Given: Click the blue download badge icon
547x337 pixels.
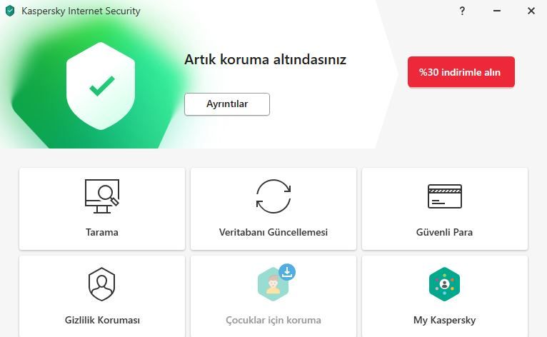Looking at the screenshot, I should coord(287,272).
